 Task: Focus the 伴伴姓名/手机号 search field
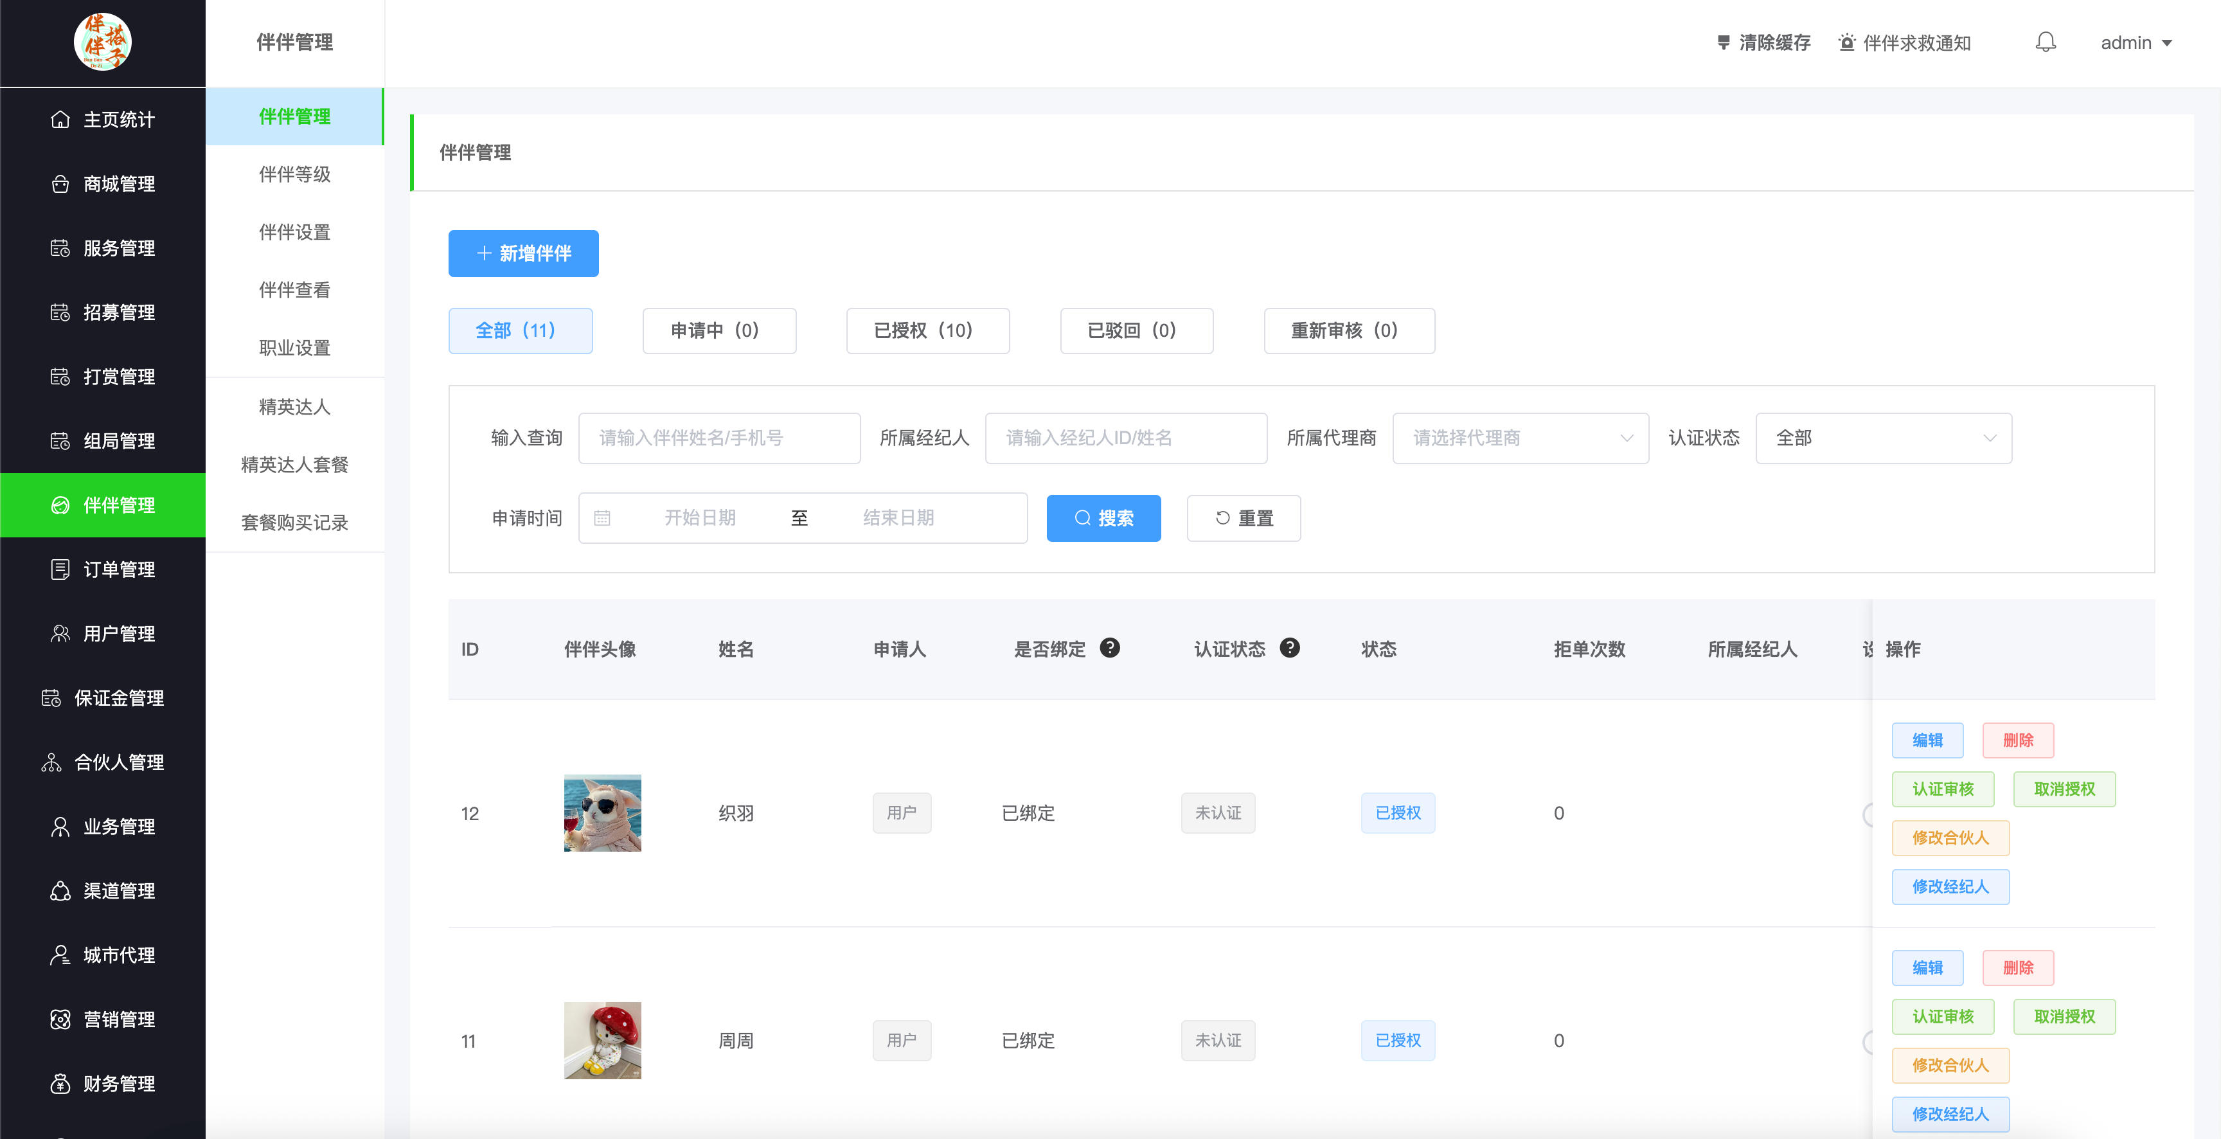(719, 438)
